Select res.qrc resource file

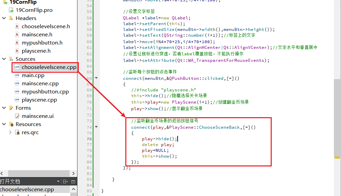click(x=30, y=132)
